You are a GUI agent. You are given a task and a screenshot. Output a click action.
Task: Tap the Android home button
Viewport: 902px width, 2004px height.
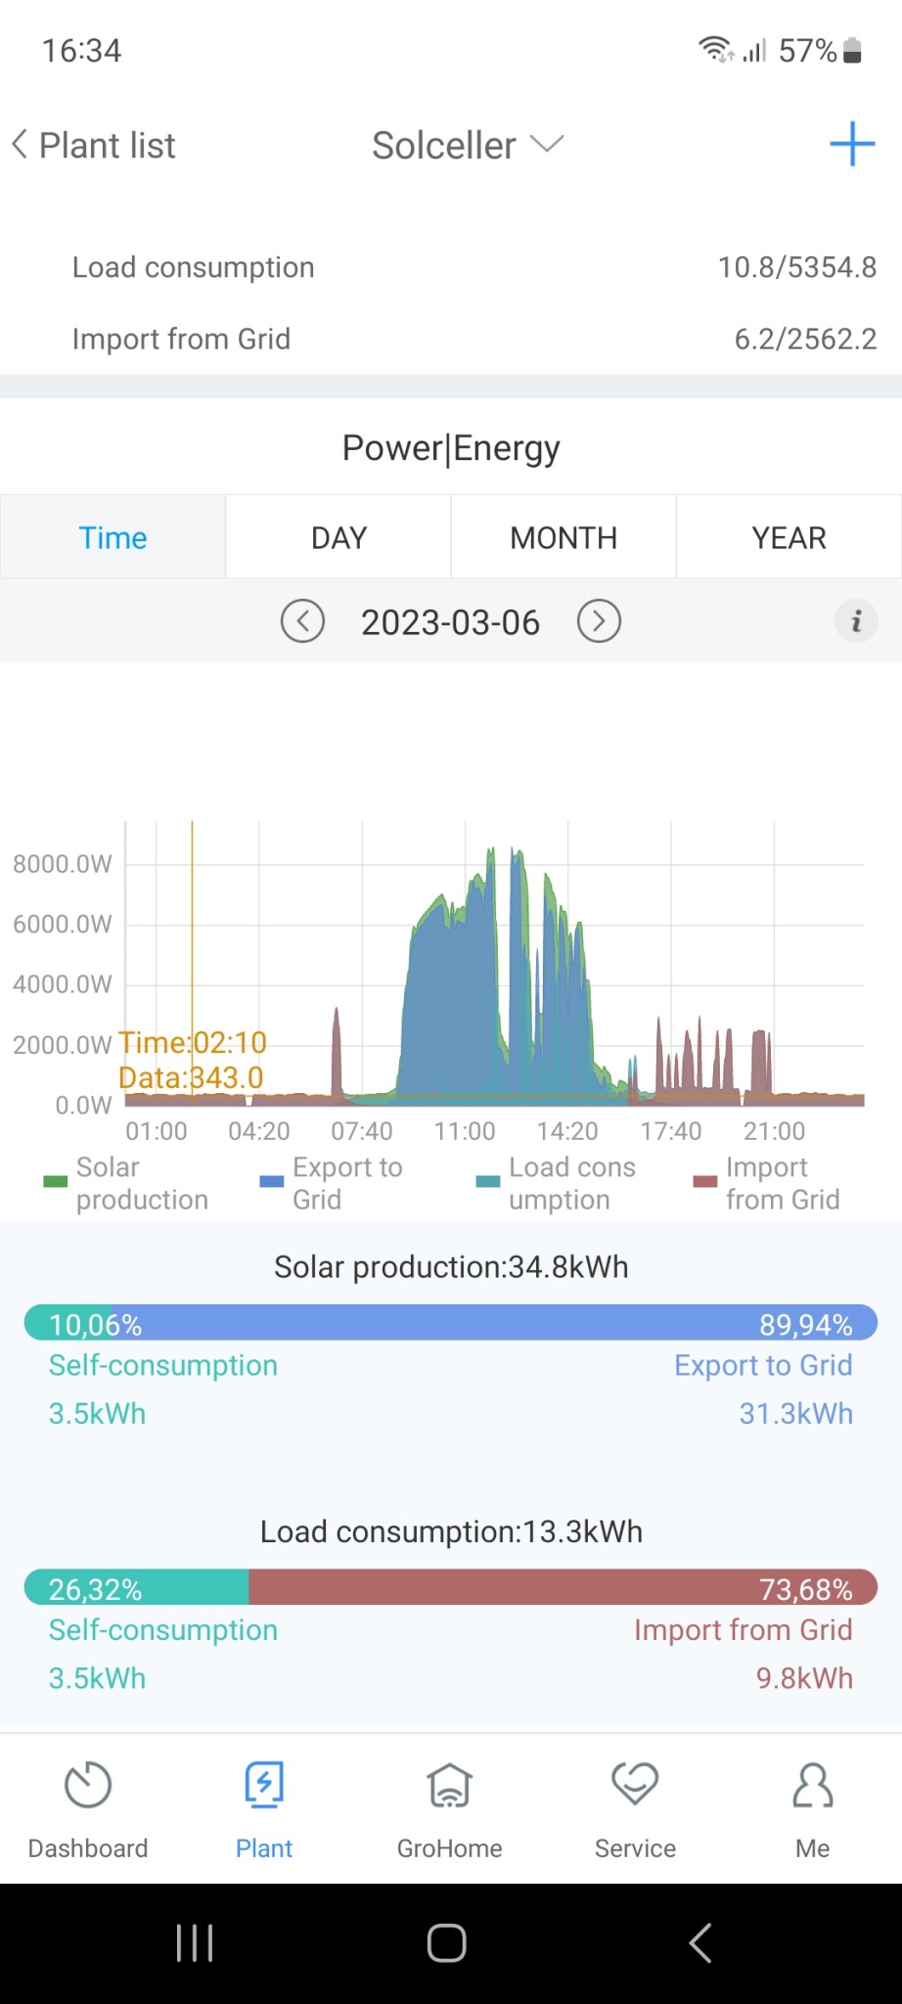447,1943
